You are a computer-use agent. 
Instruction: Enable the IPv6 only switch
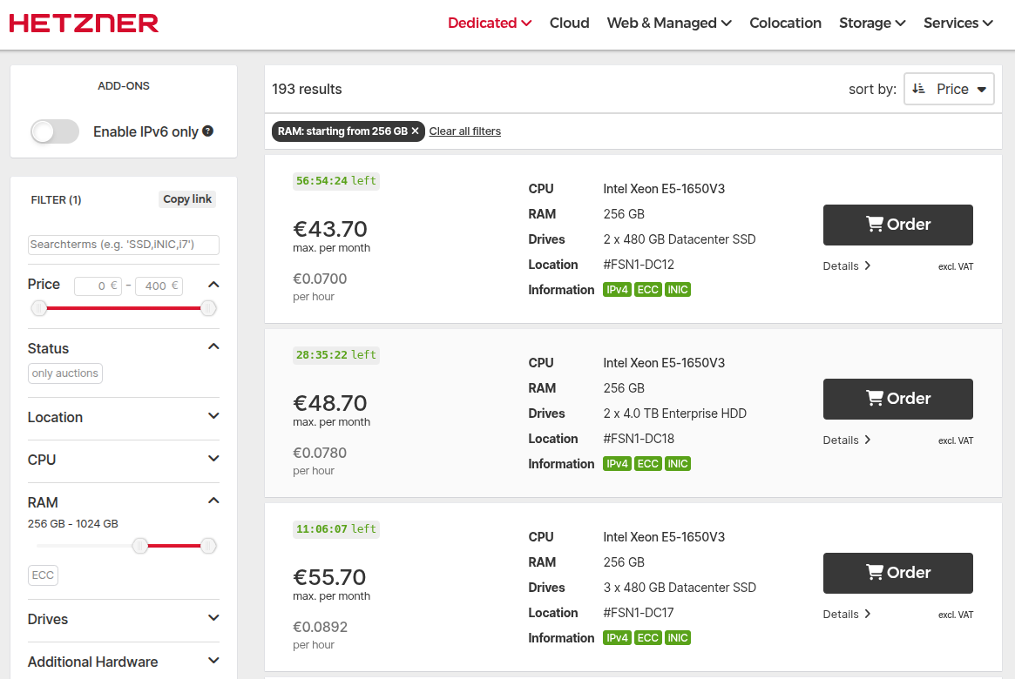[x=54, y=131]
